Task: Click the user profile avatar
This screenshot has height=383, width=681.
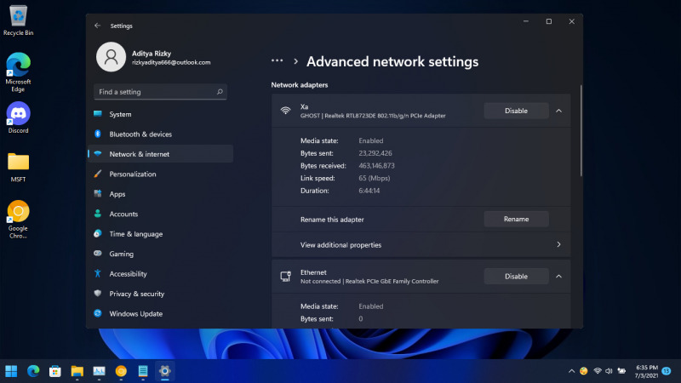Action: 111,57
